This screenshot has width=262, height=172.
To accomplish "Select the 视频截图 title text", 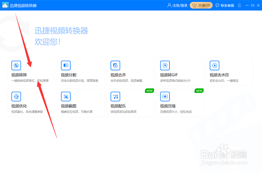I will coord(68,106).
